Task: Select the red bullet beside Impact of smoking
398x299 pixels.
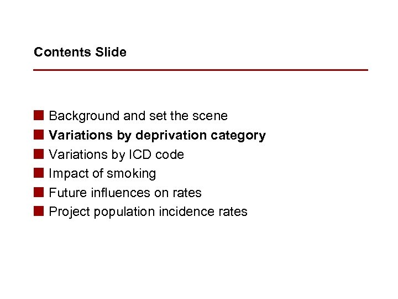Action: [38, 173]
